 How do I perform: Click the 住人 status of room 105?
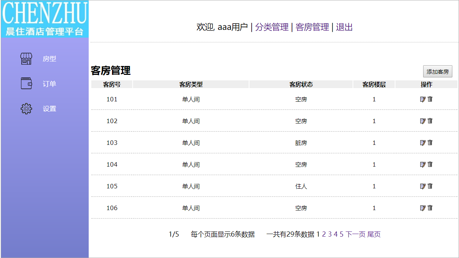(301, 186)
